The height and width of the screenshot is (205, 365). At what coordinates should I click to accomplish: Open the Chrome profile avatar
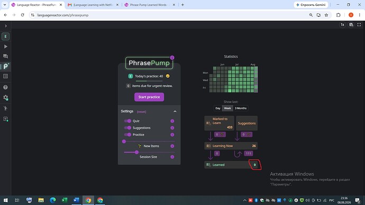point(351,15)
